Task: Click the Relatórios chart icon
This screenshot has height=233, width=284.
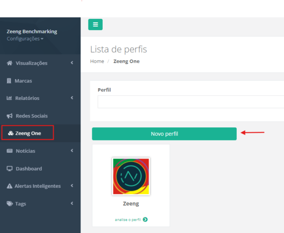Action: pyautogui.click(x=9, y=98)
